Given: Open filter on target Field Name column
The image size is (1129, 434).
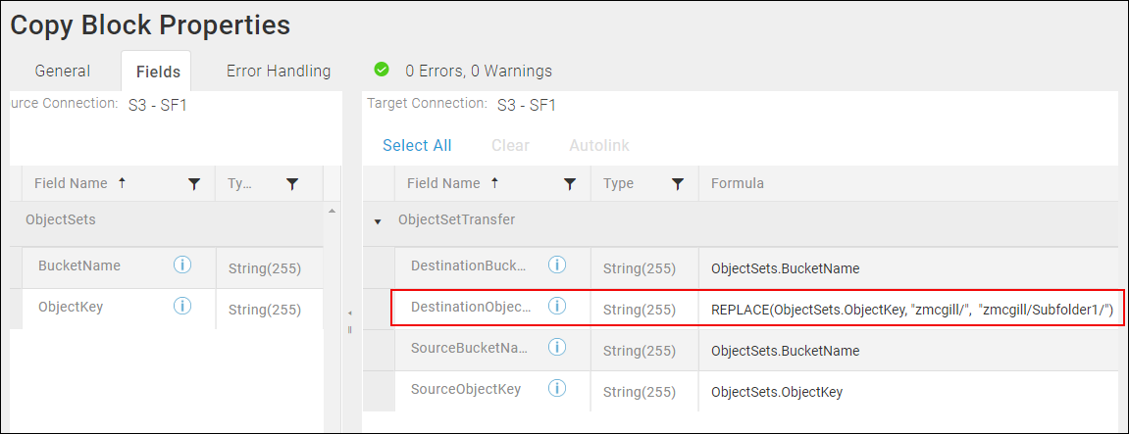Looking at the screenshot, I should (570, 184).
